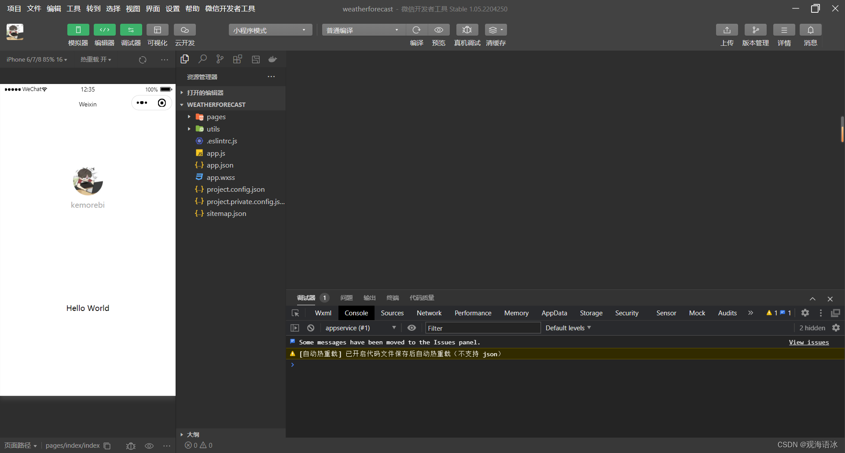The height and width of the screenshot is (453, 845).
Task: Open the 设置 menu
Action: [173, 8]
